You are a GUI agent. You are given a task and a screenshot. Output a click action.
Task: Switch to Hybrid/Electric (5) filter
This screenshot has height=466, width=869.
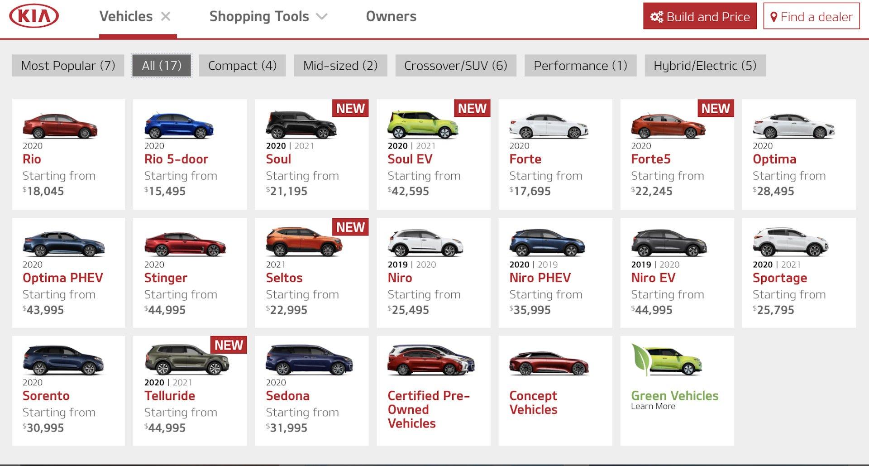pyautogui.click(x=705, y=66)
